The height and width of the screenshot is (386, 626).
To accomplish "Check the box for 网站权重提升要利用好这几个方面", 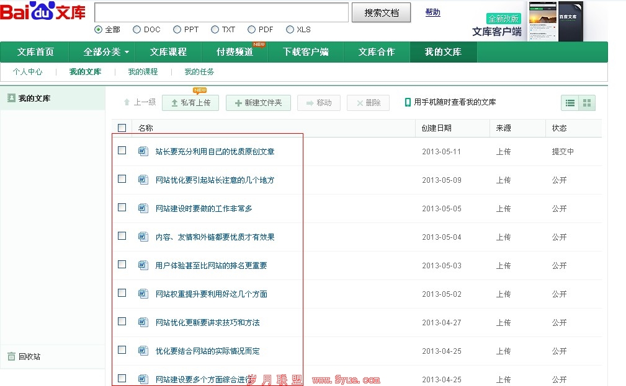I will point(122,292).
